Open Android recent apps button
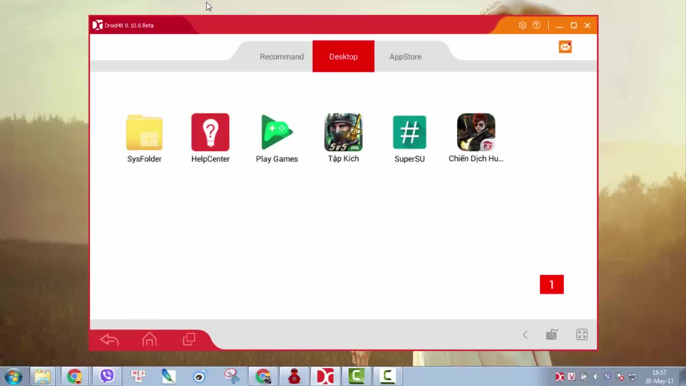Viewport: 686px width, 386px height. point(189,339)
